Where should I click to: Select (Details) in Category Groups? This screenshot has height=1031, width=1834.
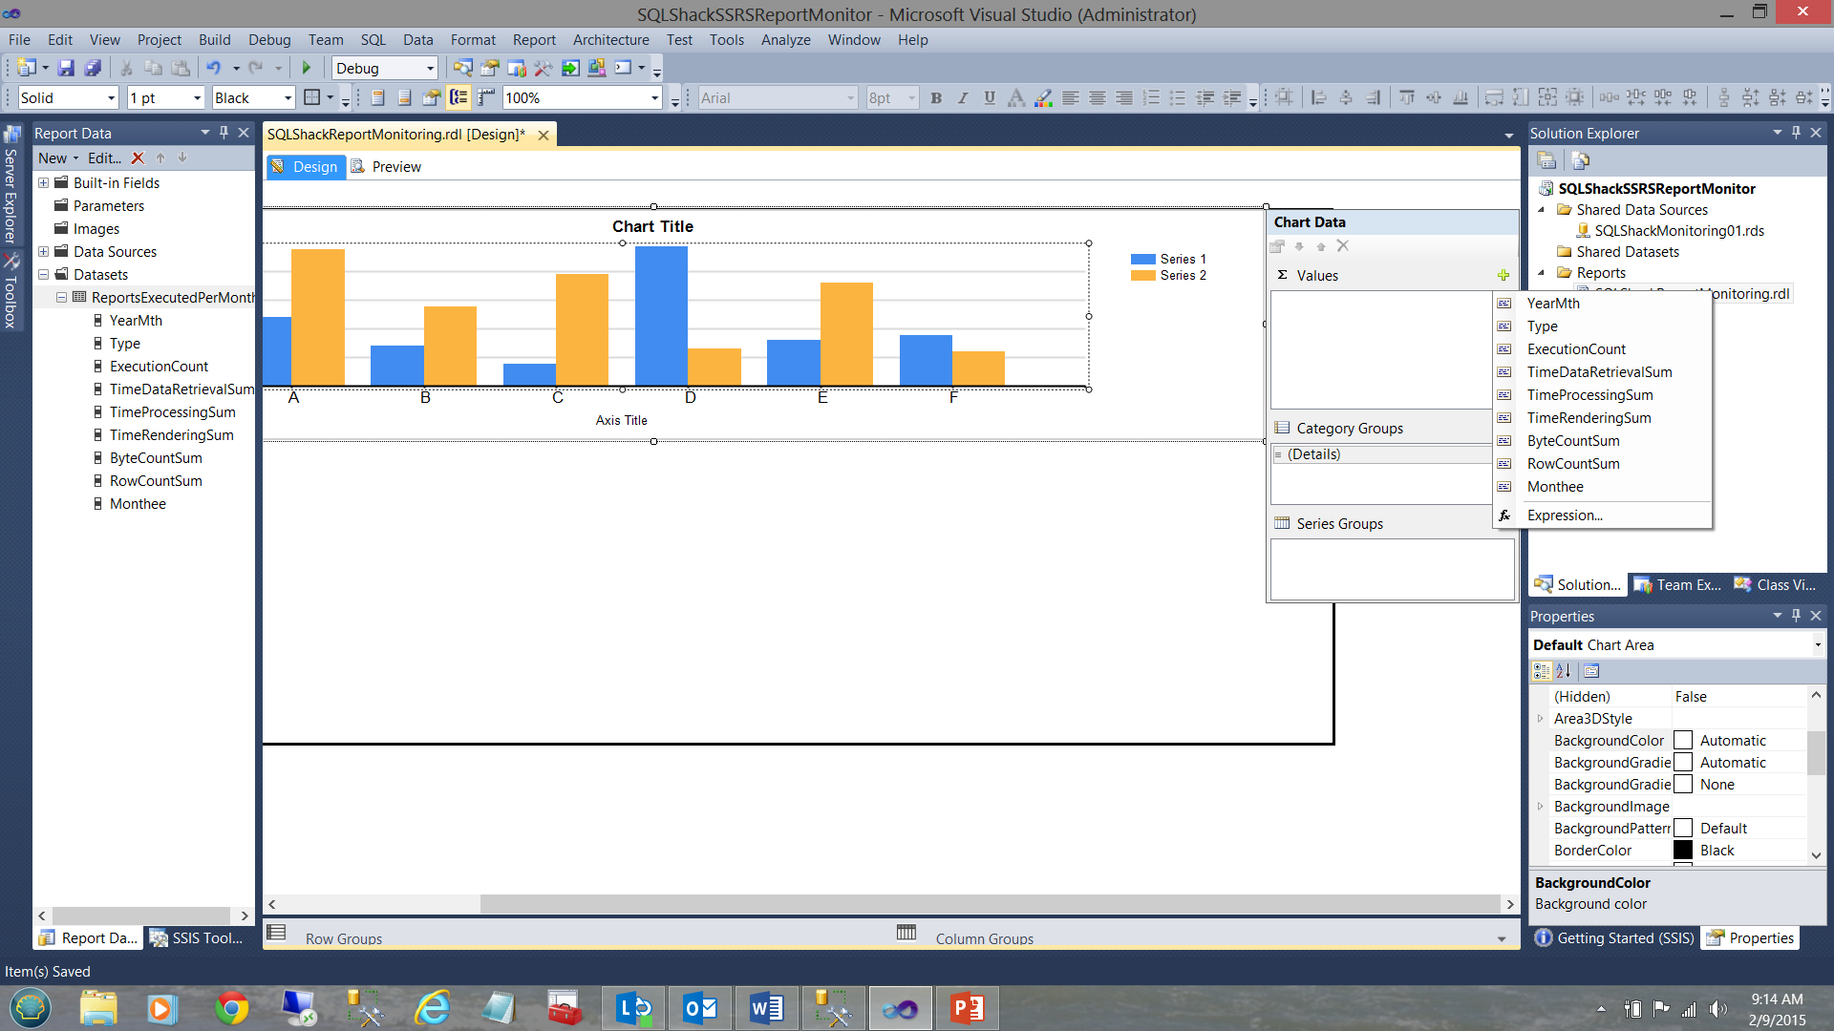pos(1313,454)
